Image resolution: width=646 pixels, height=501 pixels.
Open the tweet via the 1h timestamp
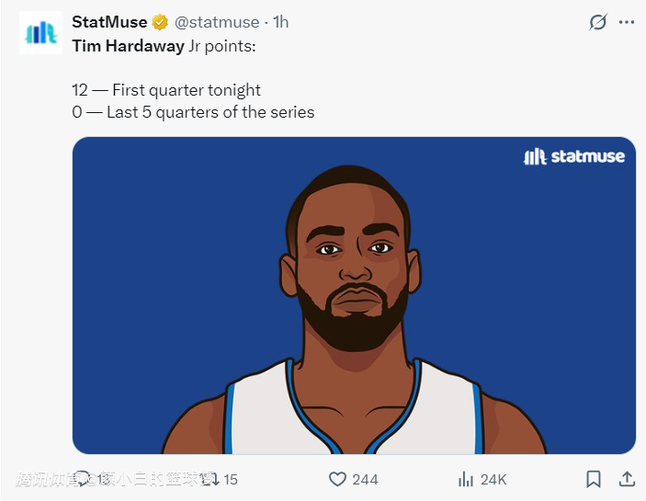point(280,22)
